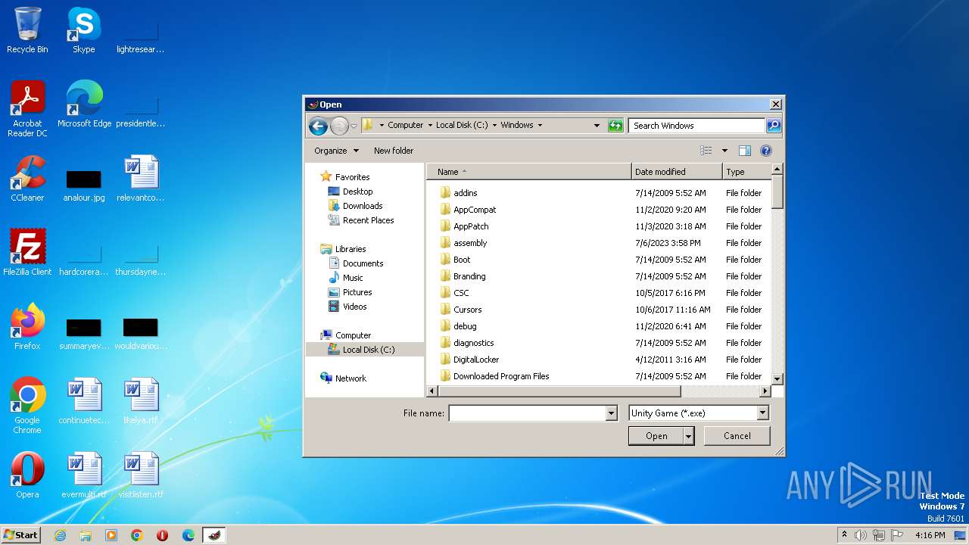Screen dimensions: 969x545
Task: Select the likelya.rtf desktop file
Action: (140, 401)
